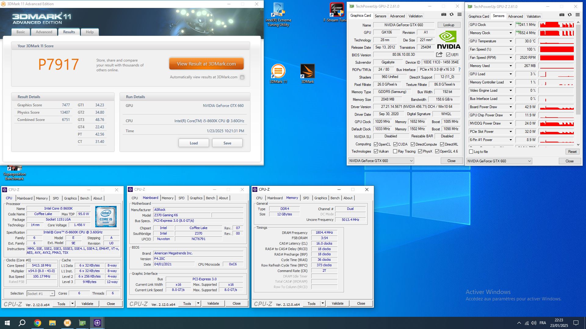Open taskbar search magnifier
Viewport: 586px width, 329px height.
22,323
